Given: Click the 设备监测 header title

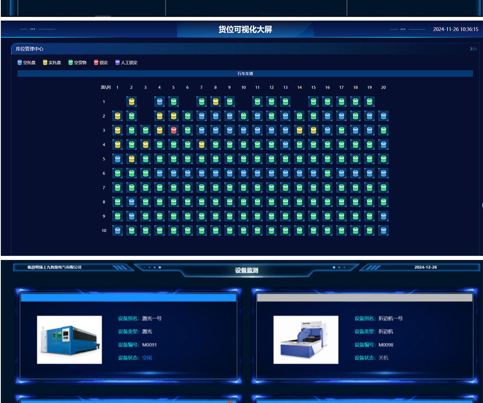Looking at the screenshot, I should pyautogui.click(x=247, y=270).
